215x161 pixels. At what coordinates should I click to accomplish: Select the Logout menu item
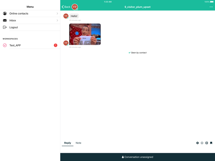[30, 27]
